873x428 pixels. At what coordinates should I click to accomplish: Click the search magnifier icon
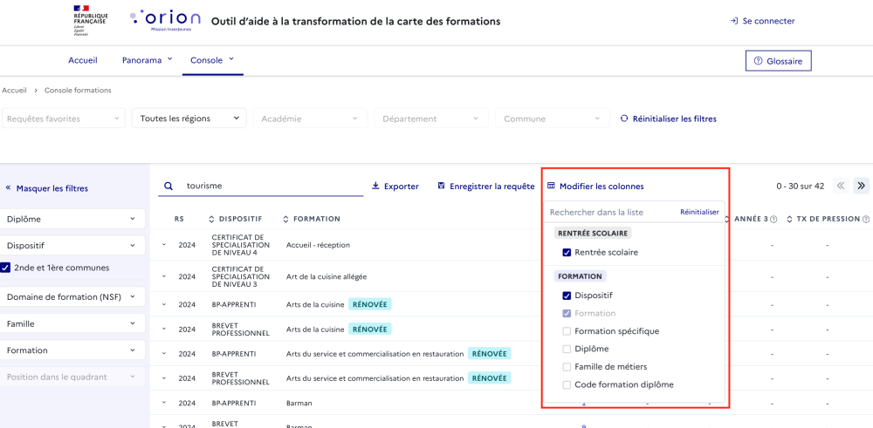(x=168, y=187)
